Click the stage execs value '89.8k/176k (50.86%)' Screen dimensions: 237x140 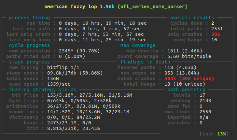point(75,73)
